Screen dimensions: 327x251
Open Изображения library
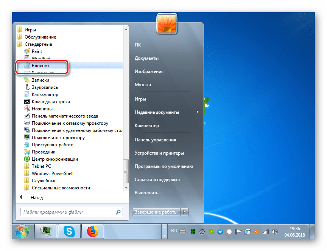coord(149,71)
